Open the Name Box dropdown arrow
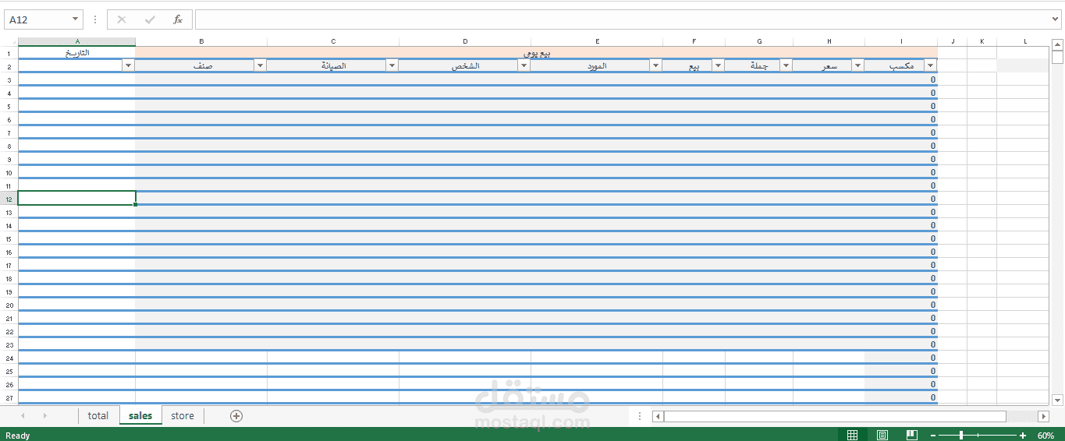This screenshot has width=1065, height=441. point(75,19)
